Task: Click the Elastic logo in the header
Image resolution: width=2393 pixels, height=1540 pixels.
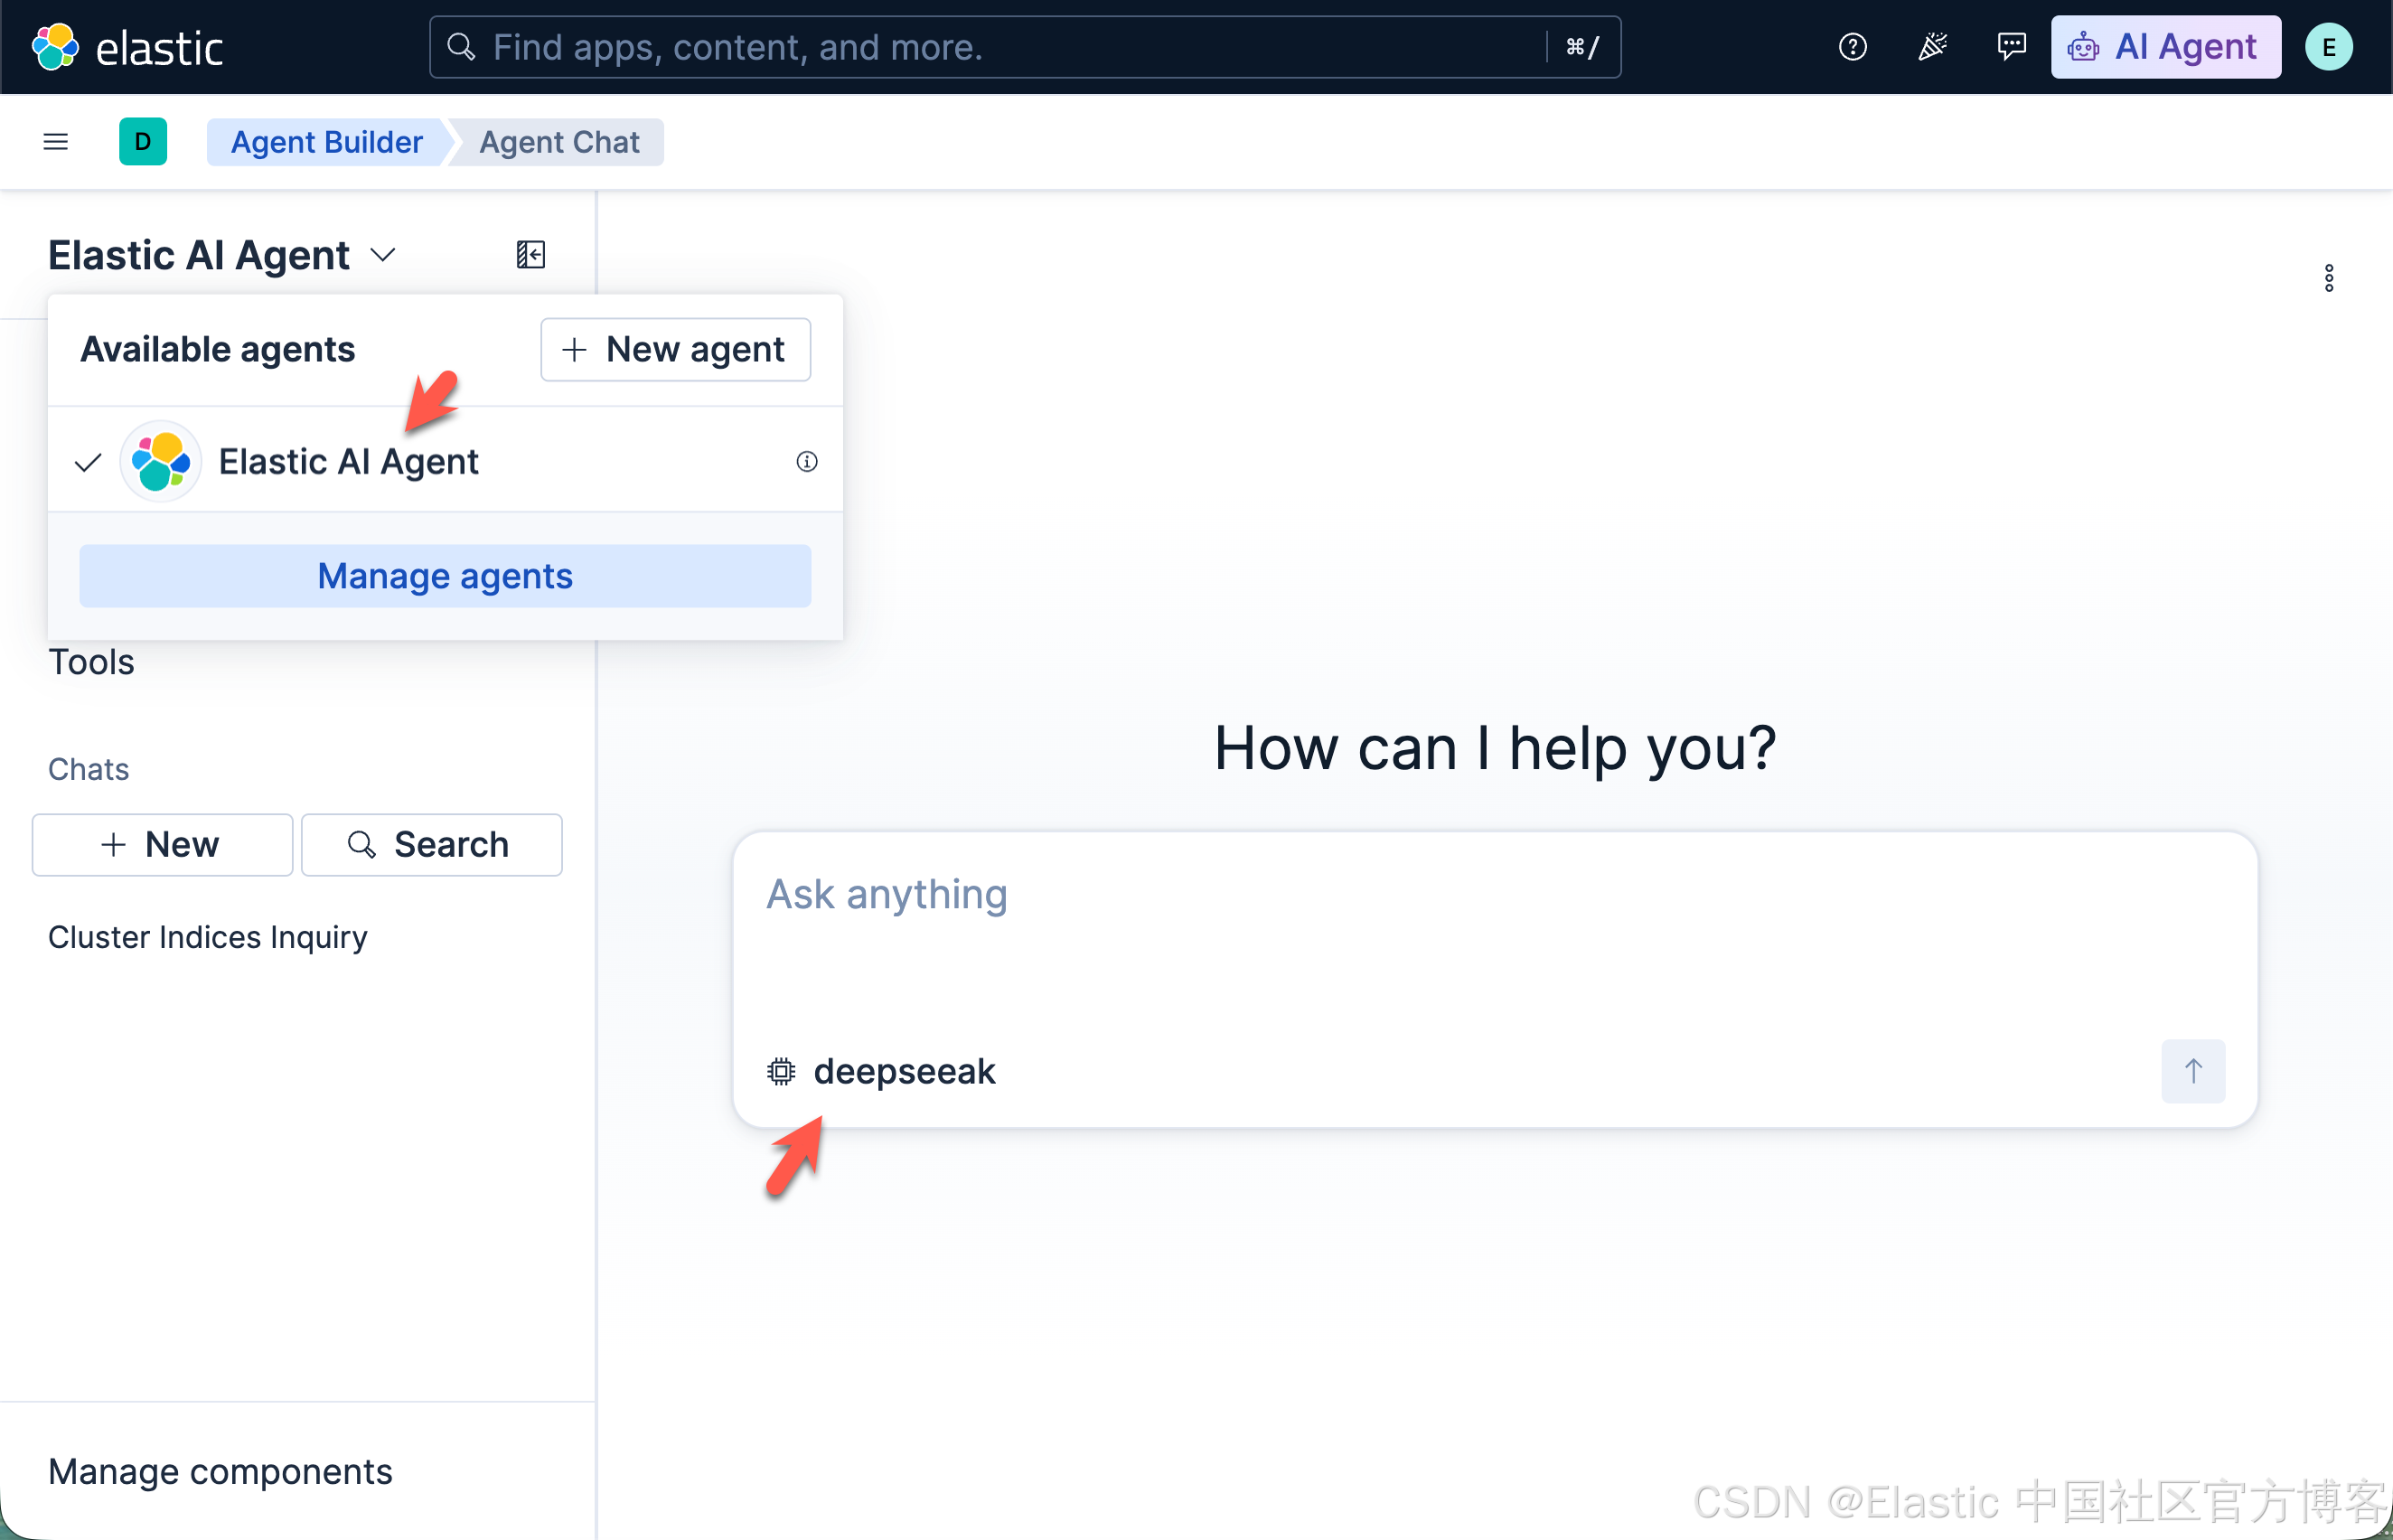Action: [x=127, y=47]
